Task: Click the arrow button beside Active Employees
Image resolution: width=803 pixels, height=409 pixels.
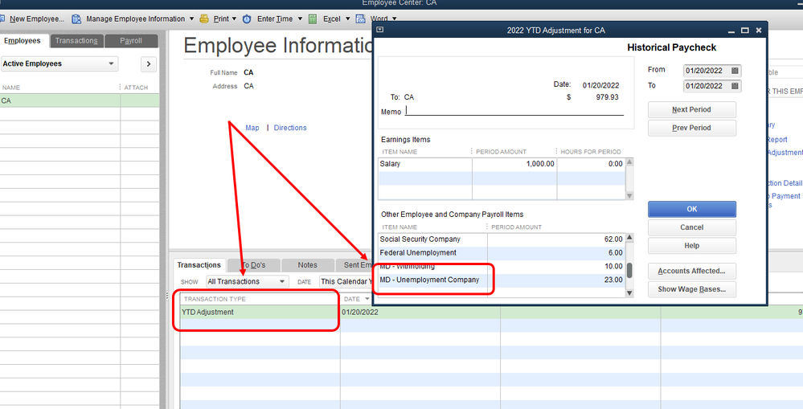Action: pos(148,63)
